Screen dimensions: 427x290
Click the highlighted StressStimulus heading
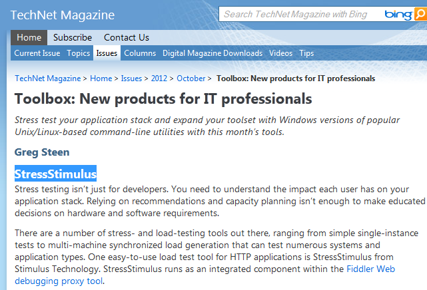[55, 174]
